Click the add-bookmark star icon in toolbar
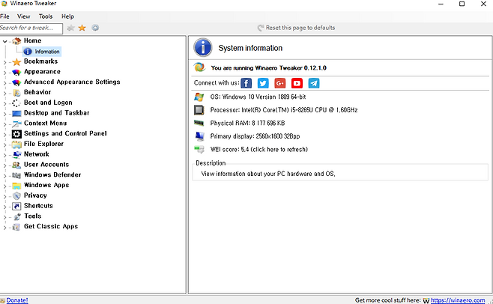 (x=70, y=28)
